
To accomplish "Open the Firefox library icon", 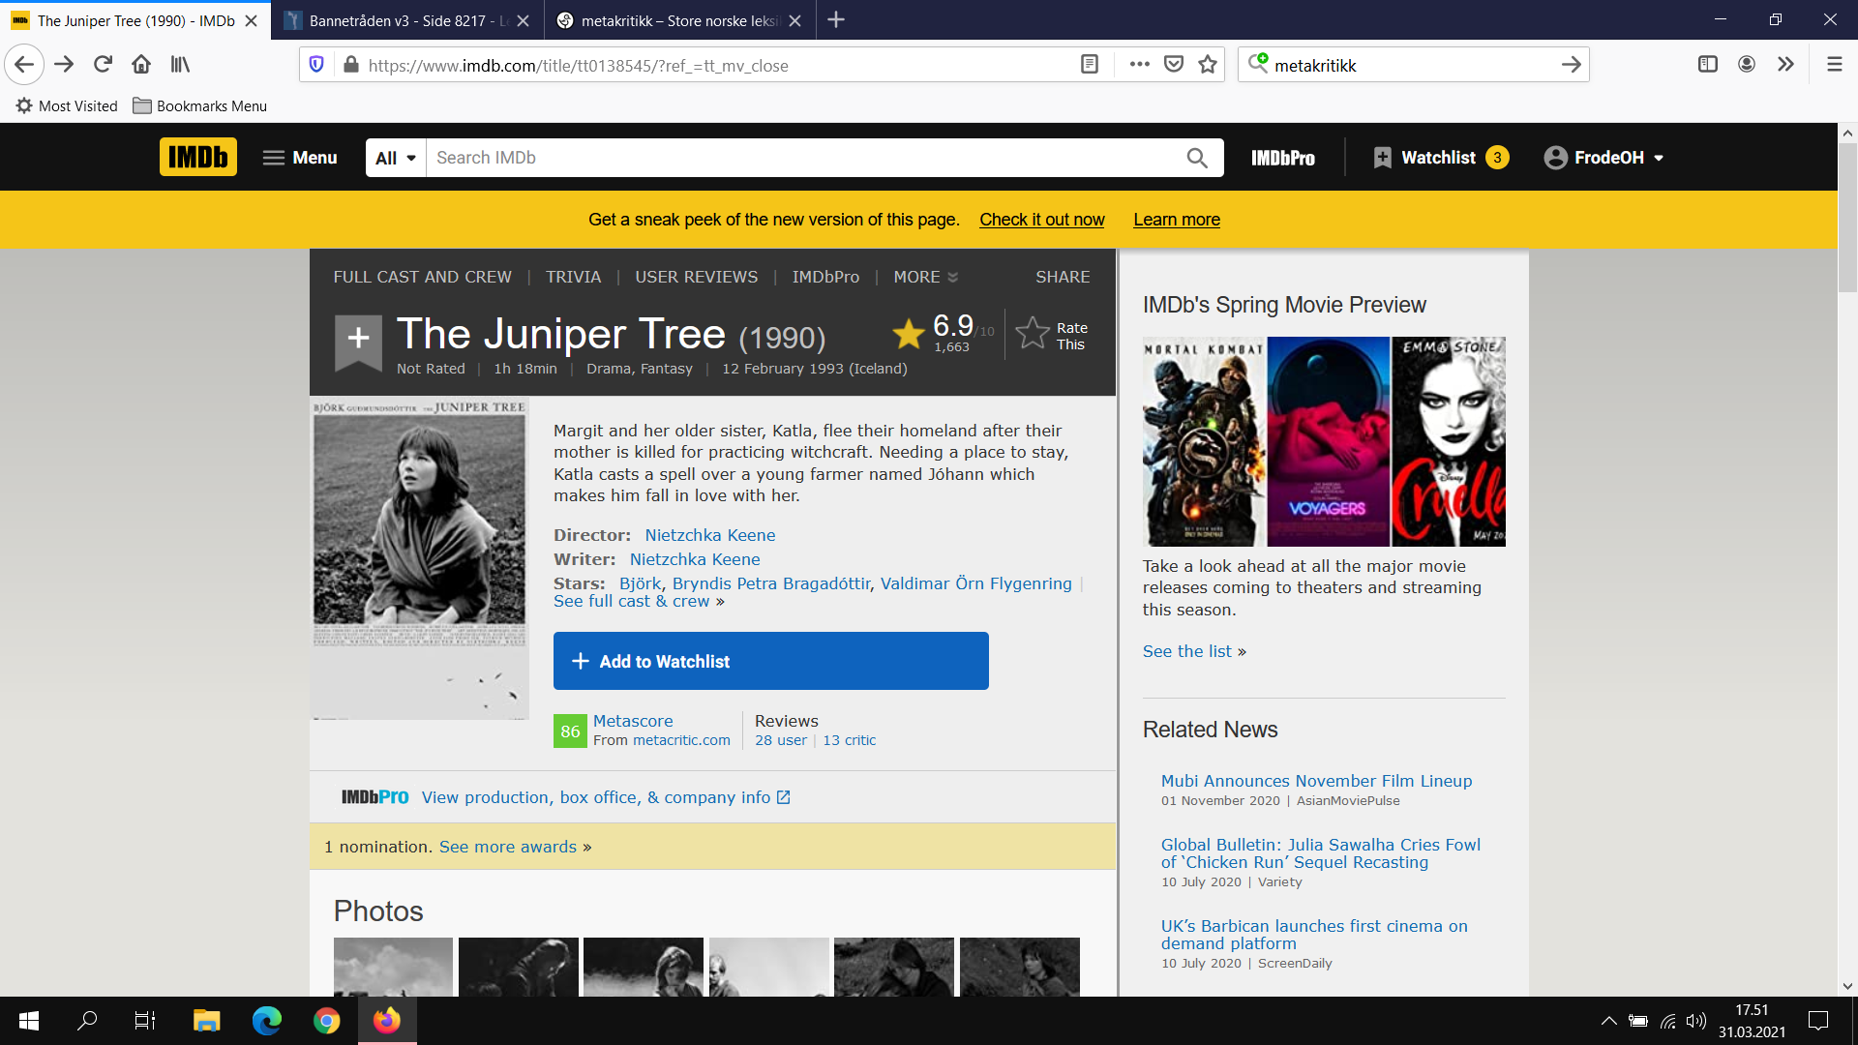I will 180,65.
